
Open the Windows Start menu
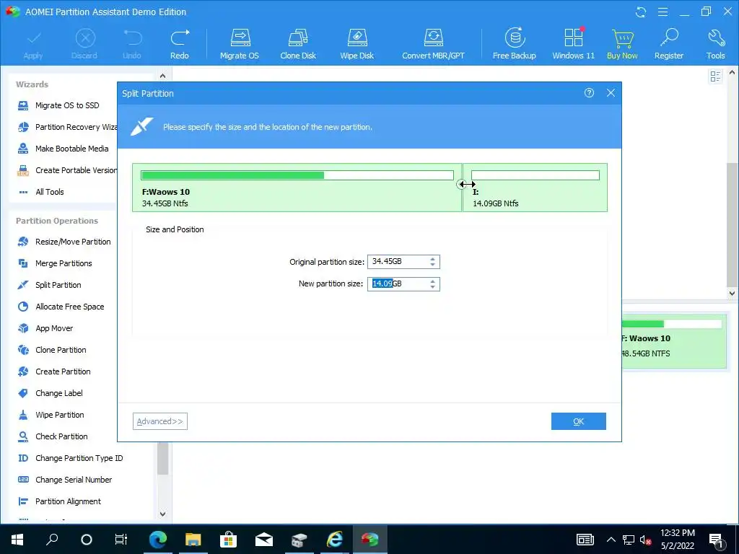tap(17, 540)
